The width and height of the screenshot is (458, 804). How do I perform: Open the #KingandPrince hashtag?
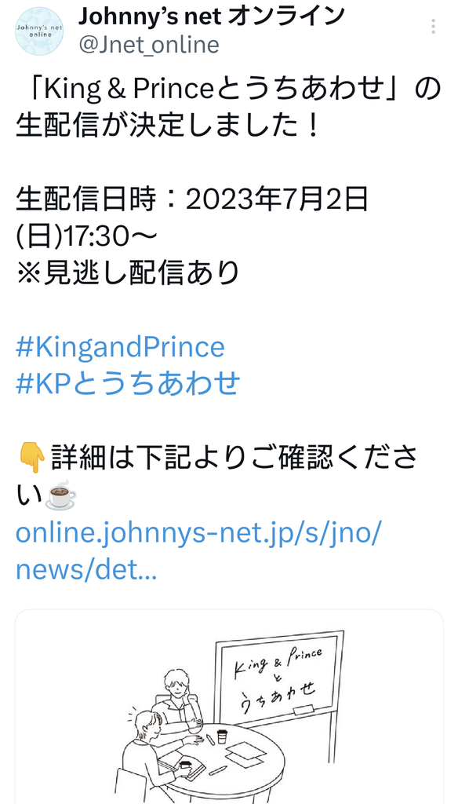(120, 348)
